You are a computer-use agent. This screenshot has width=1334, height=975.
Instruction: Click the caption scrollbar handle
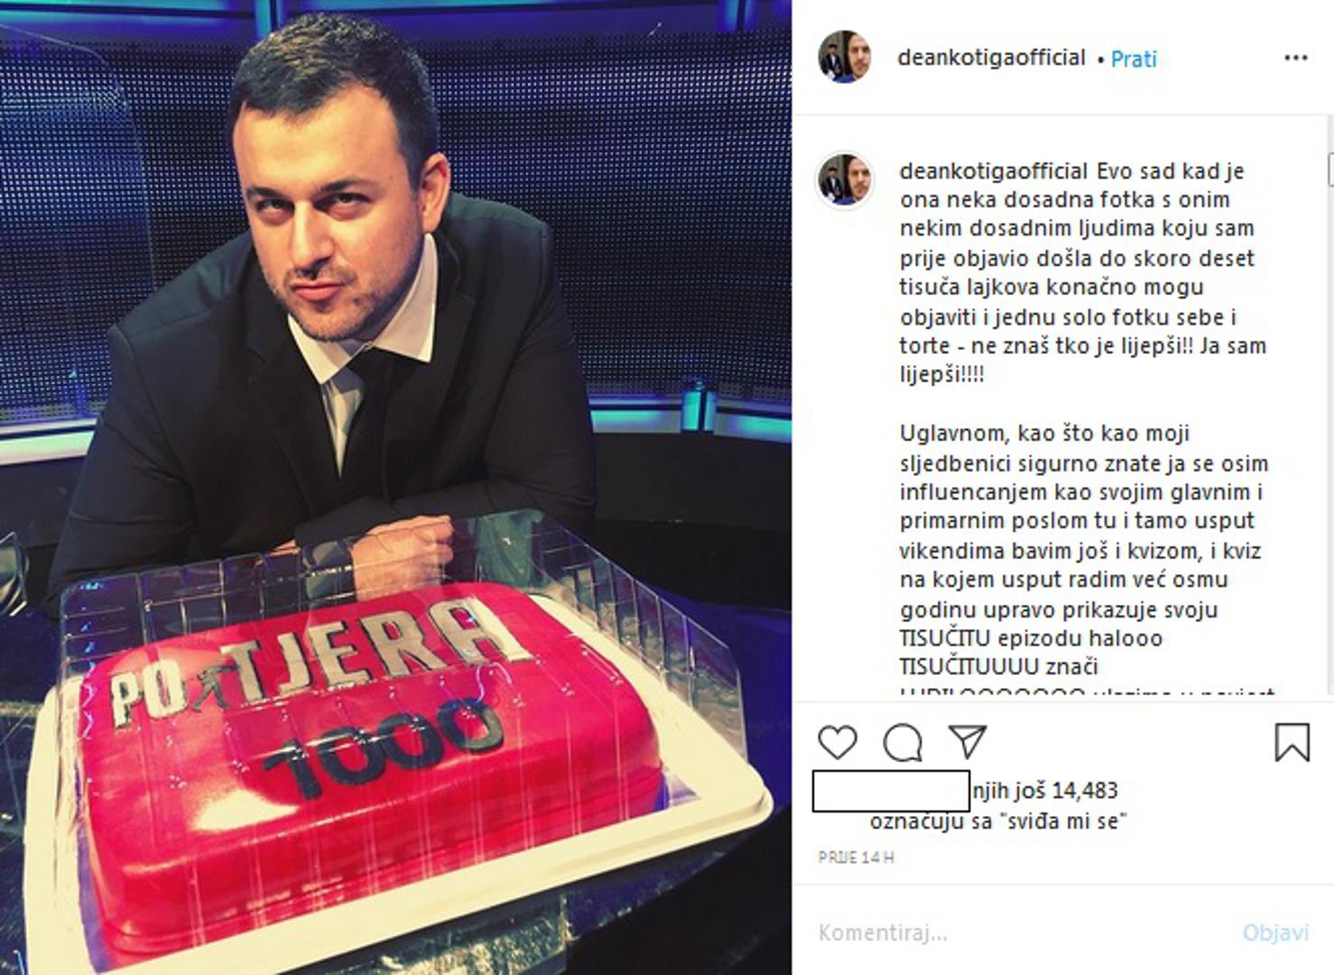tap(1330, 169)
